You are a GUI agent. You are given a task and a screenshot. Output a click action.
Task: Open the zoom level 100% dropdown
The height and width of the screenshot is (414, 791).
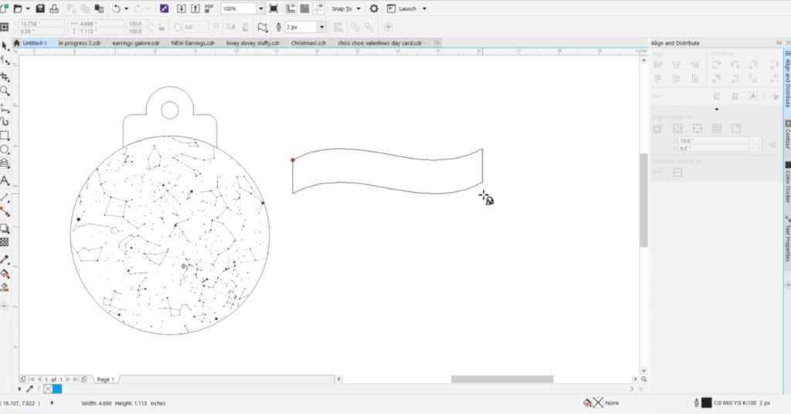click(x=260, y=8)
